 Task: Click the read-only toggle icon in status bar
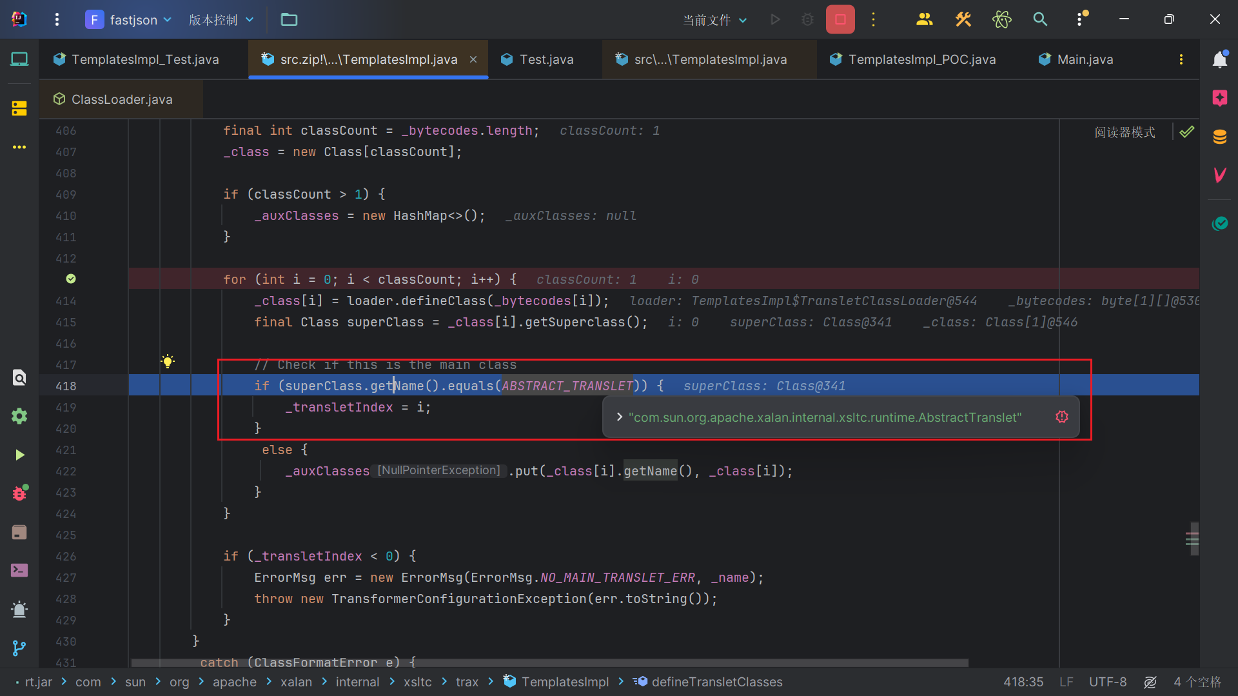[x=1150, y=682]
